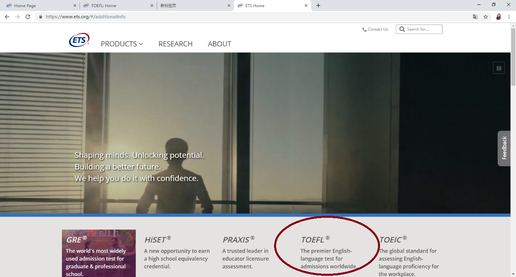The height and width of the screenshot is (277, 516).
Task: Restore down the Chrome window
Action: pyautogui.click(x=494, y=5)
